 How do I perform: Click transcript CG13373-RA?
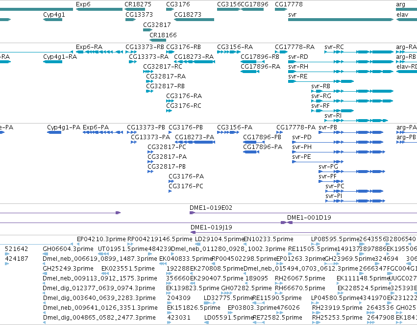(x=133, y=62)
